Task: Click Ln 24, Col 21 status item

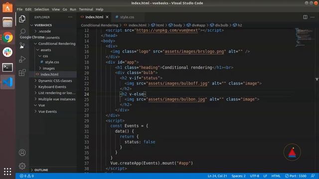Action: (x=217, y=176)
